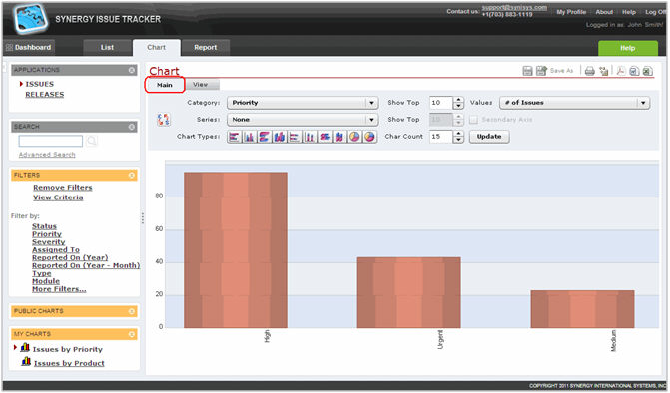Filter by Priority link
This screenshot has width=670, height=393.
click(47, 234)
